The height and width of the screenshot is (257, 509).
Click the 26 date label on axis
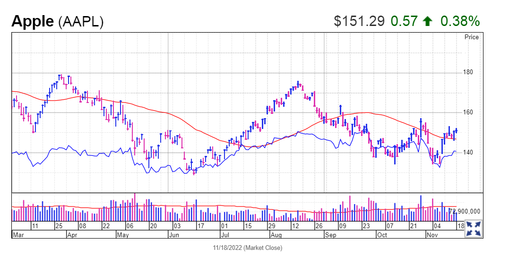pos(319,226)
